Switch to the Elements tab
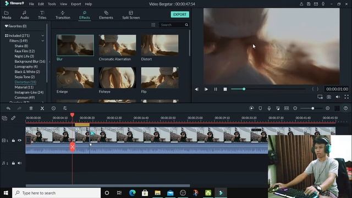Screen dimensions: 352x198 pyautogui.click(x=106, y=15)
